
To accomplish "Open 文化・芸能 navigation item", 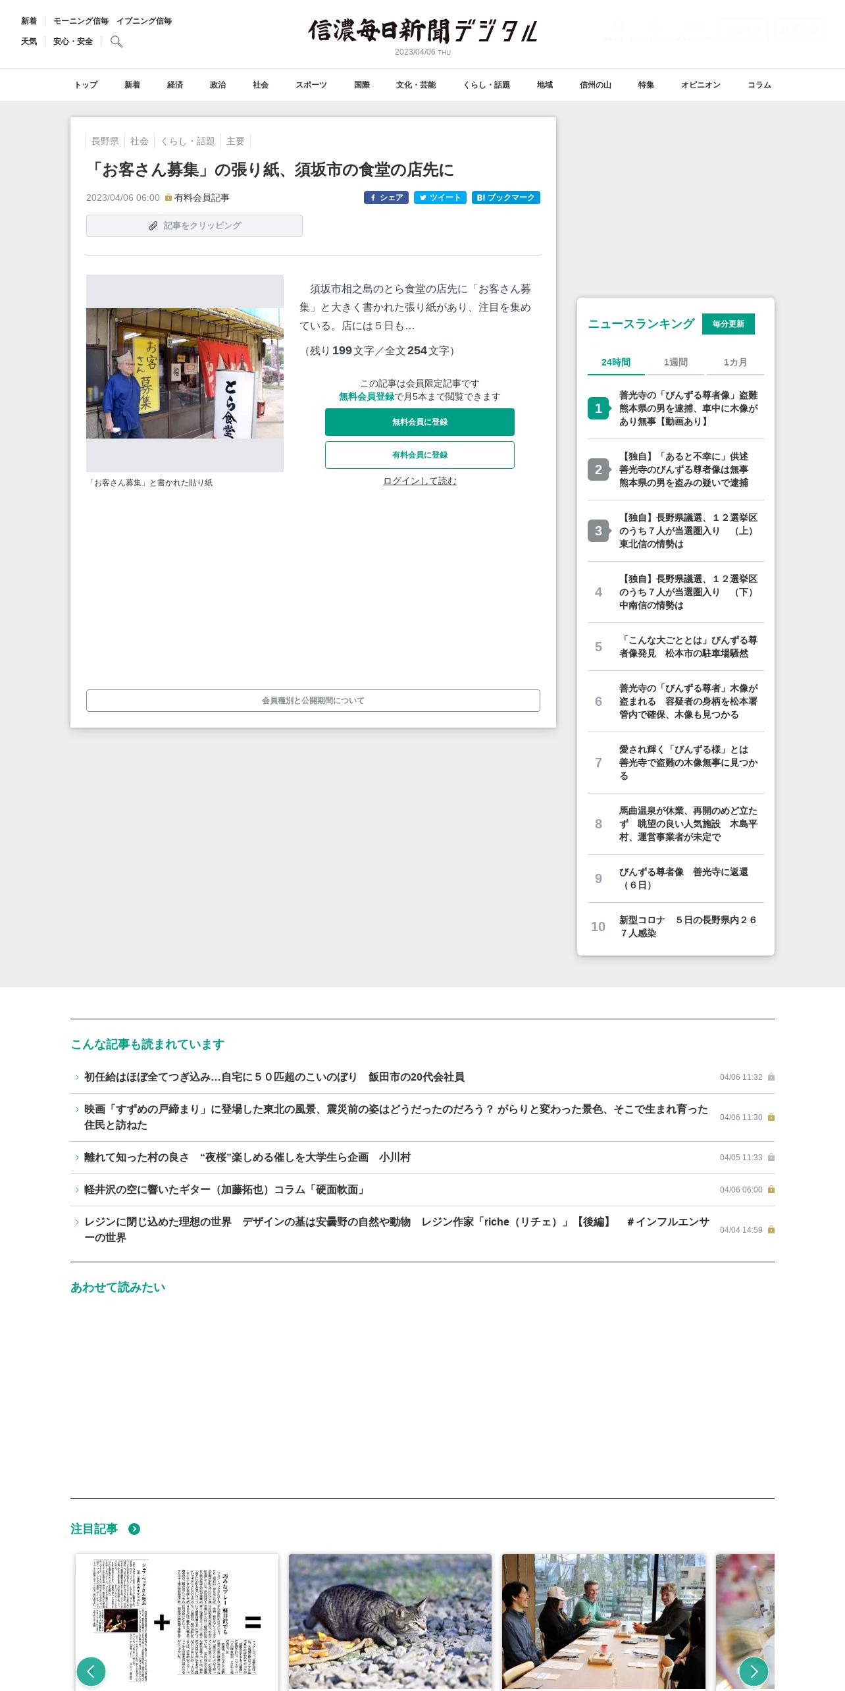I will [x=416, y=85].
